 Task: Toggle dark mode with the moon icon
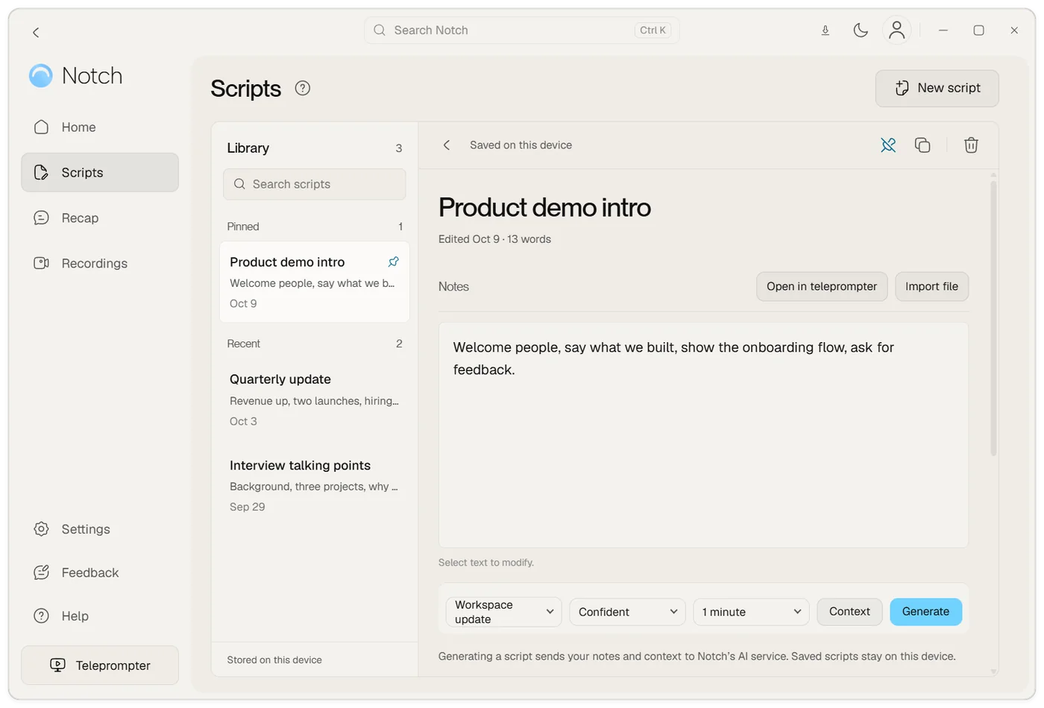(861, 31)
